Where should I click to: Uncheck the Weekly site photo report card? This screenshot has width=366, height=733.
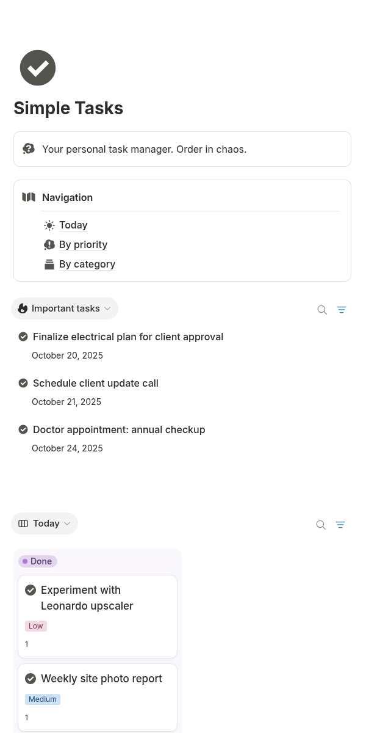click(30, 679)
